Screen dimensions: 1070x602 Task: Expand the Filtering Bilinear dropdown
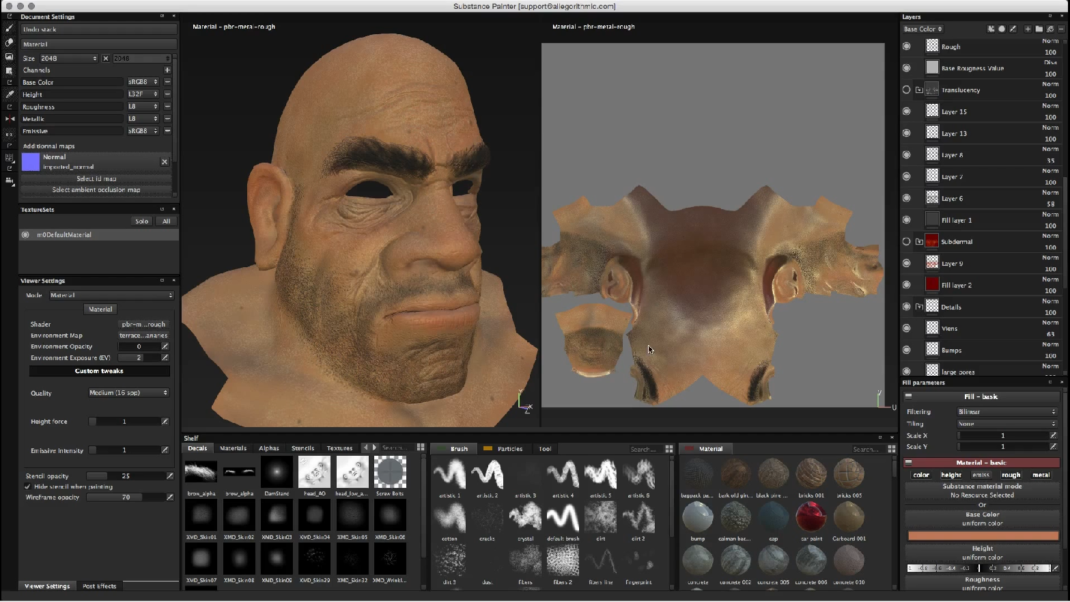coord(1006,411)
